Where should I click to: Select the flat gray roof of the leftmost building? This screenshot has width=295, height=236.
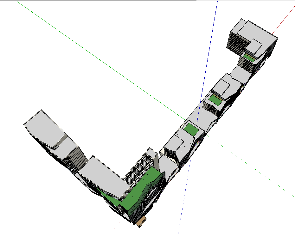coord(45,129)
